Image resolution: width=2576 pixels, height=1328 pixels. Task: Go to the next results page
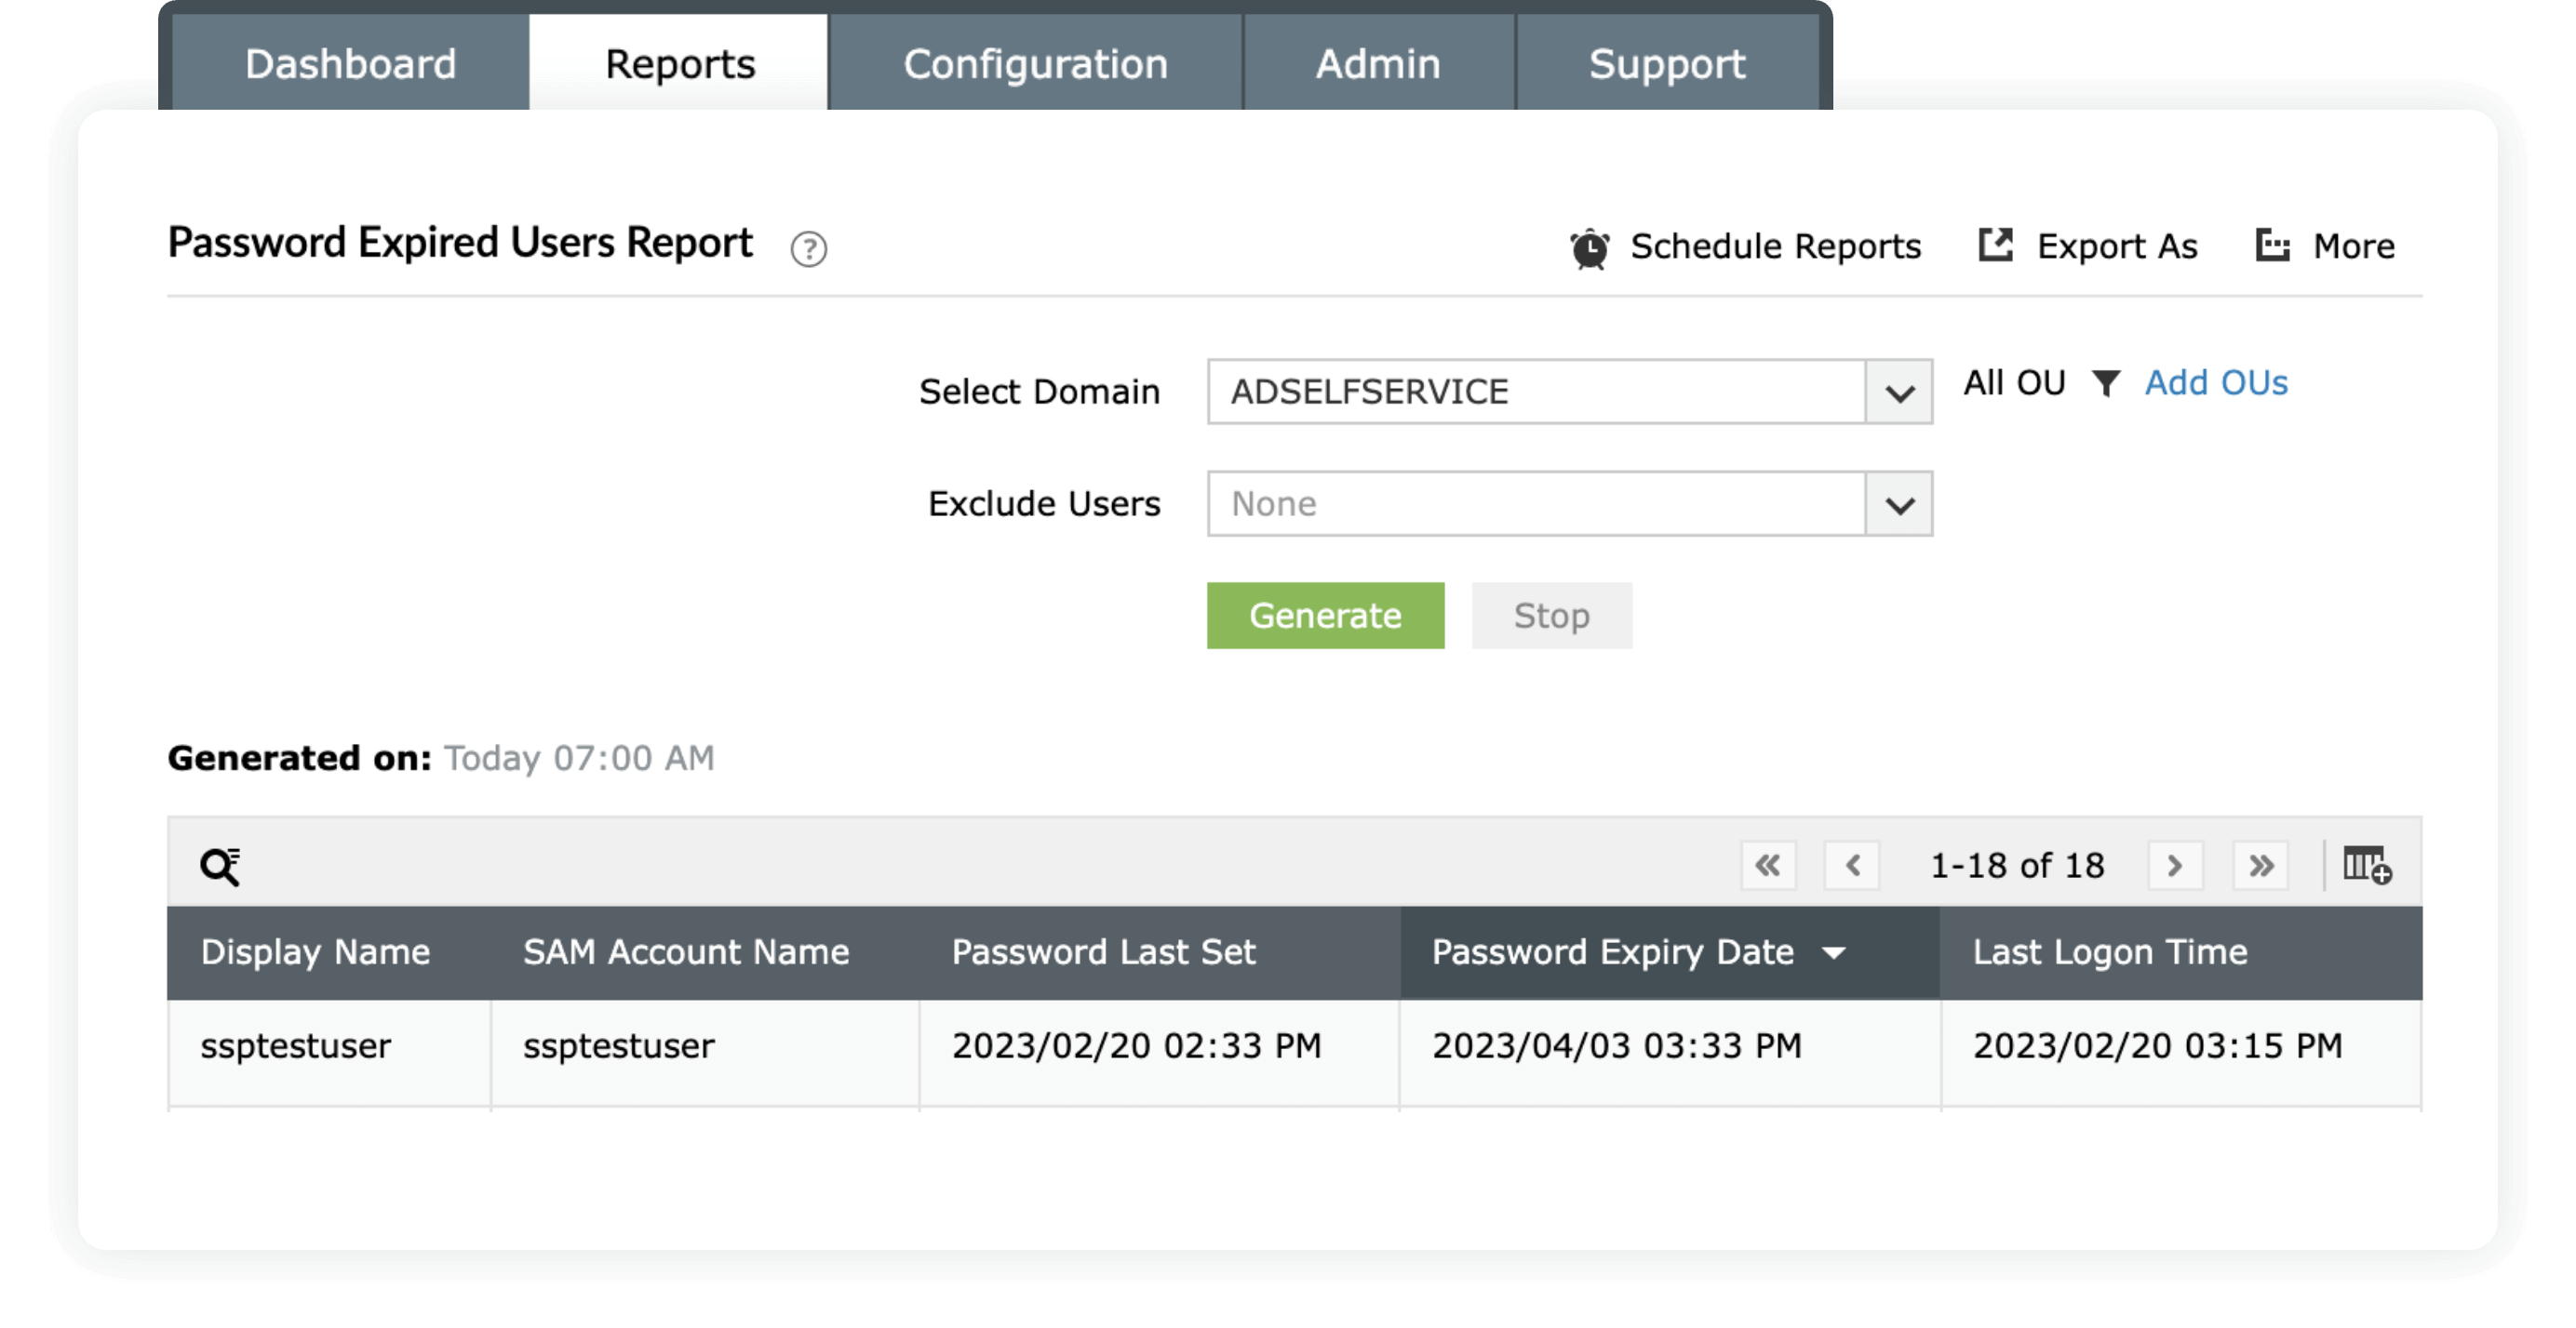(x=2174, y=866)
